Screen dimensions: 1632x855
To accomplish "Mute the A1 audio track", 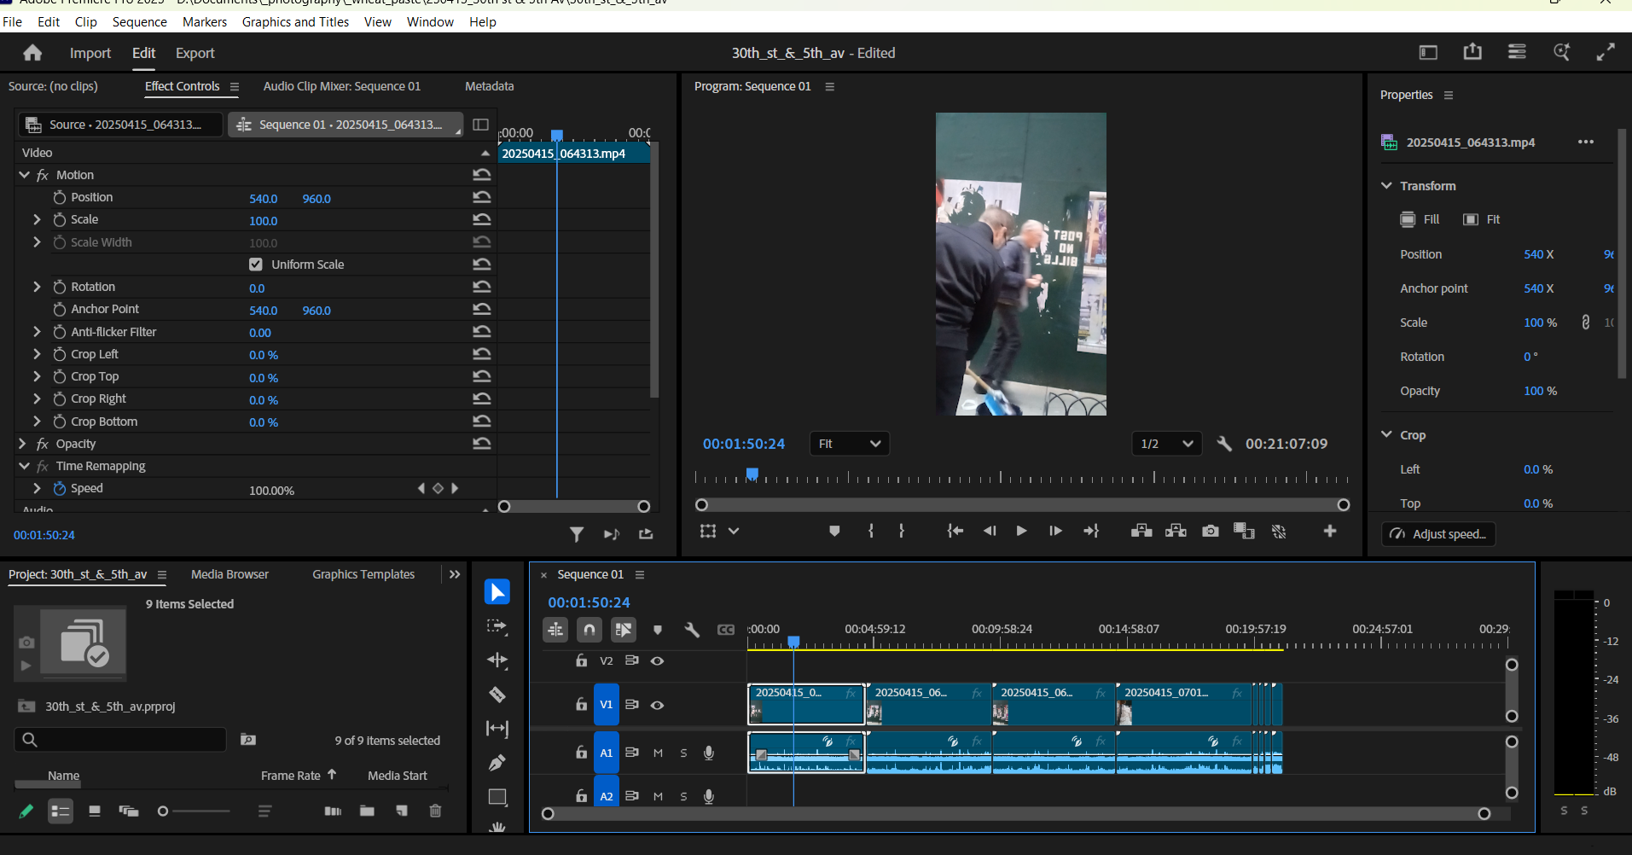I will pos(657,753).
